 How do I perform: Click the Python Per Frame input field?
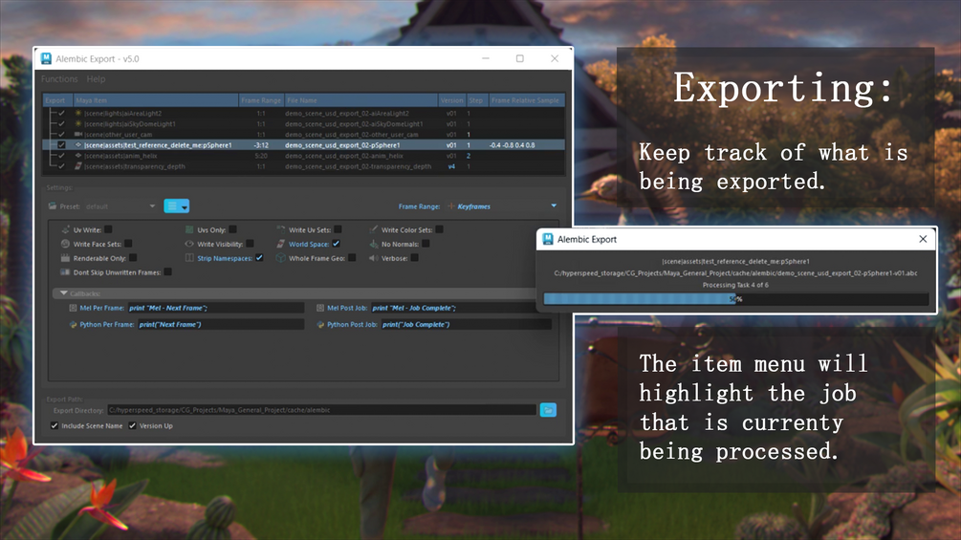[x=221, y=325]
